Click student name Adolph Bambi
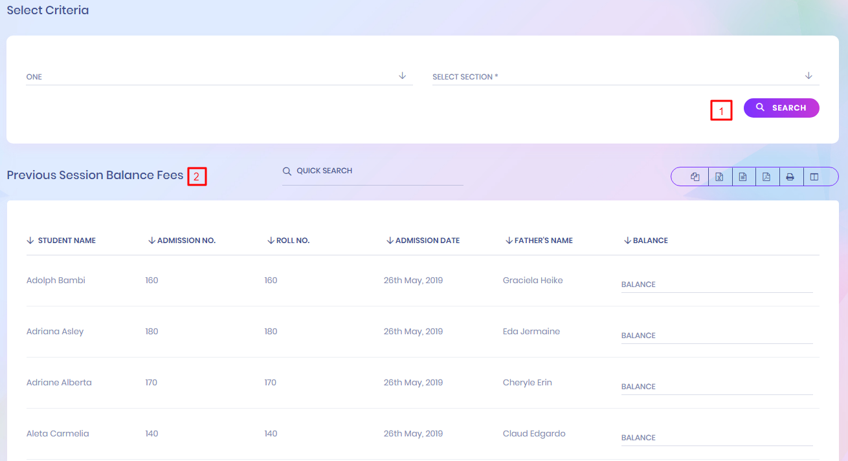 point(56,281)
